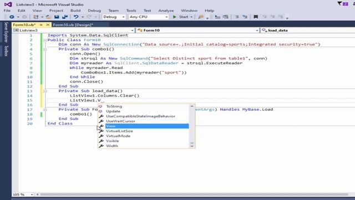
Task: Click the Uncomment lines icon
Action: [x=226, y=17]
